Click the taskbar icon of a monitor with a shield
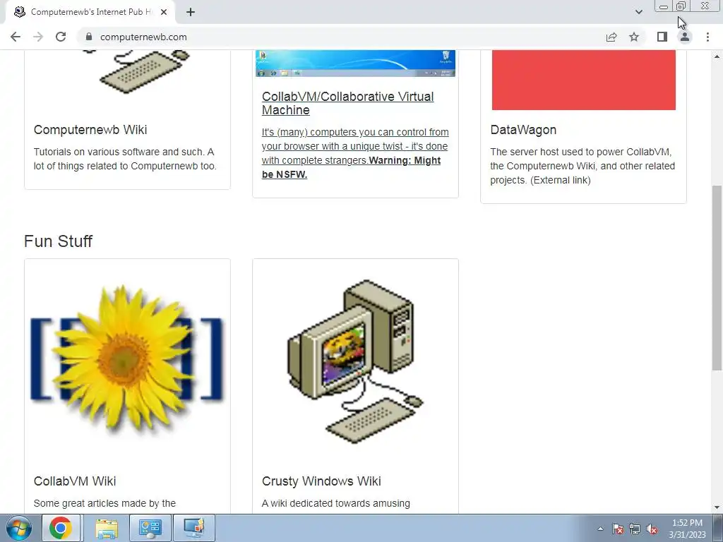The width and height of the screenshot is (723, 542). click(193, 528)
